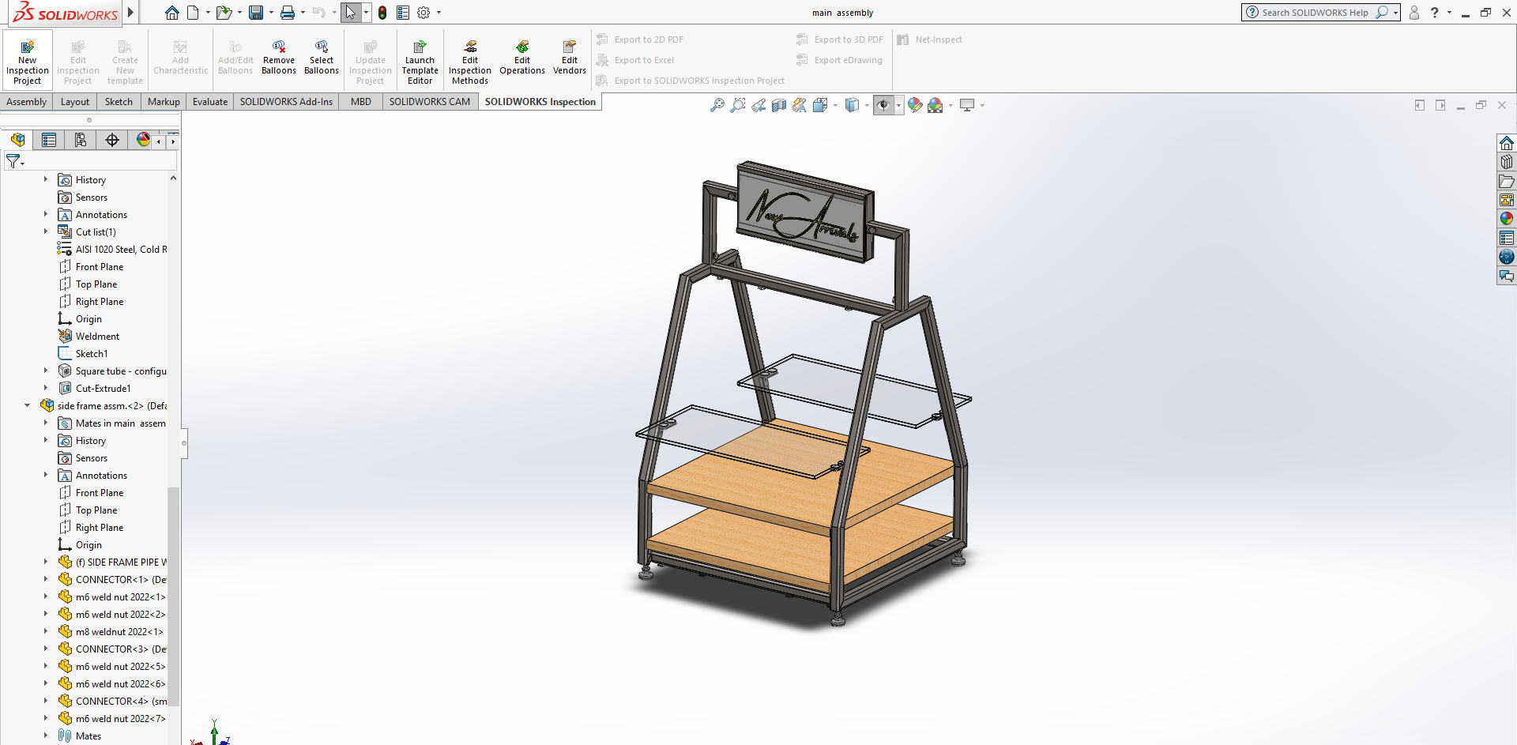Image resolution: width=1517 pixels, height=745 pixels.
Task: Click the Edit Vendors button
Action: (x=570, y=58)
